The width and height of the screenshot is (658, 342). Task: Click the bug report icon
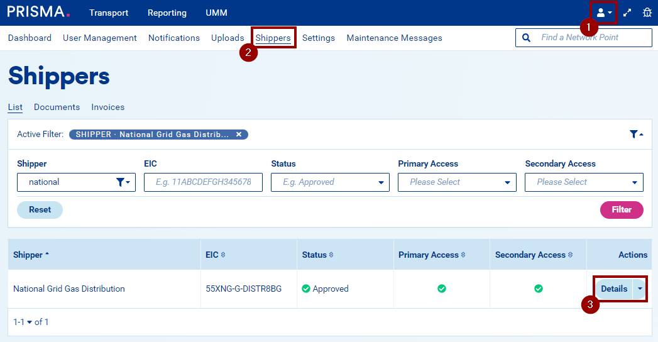pos(647,13)
